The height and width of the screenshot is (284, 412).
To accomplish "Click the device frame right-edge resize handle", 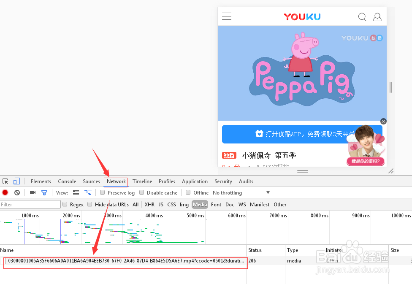I will [x=391, y=87].
